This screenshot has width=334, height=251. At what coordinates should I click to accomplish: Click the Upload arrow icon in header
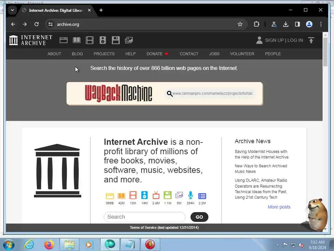[311, 40]
